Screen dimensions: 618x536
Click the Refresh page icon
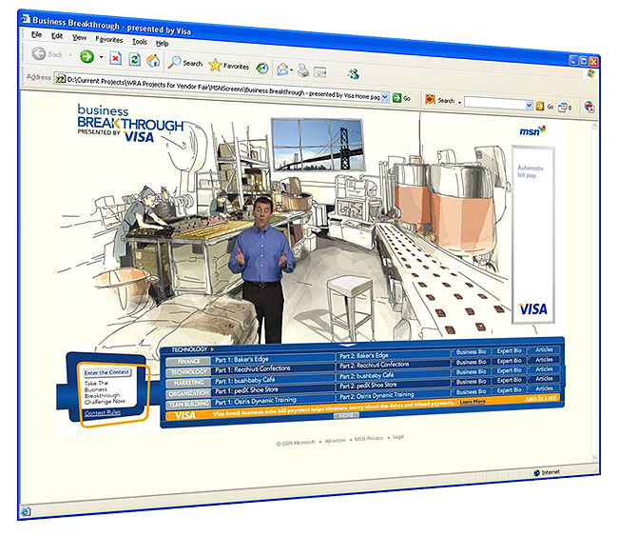pos(135,60)
